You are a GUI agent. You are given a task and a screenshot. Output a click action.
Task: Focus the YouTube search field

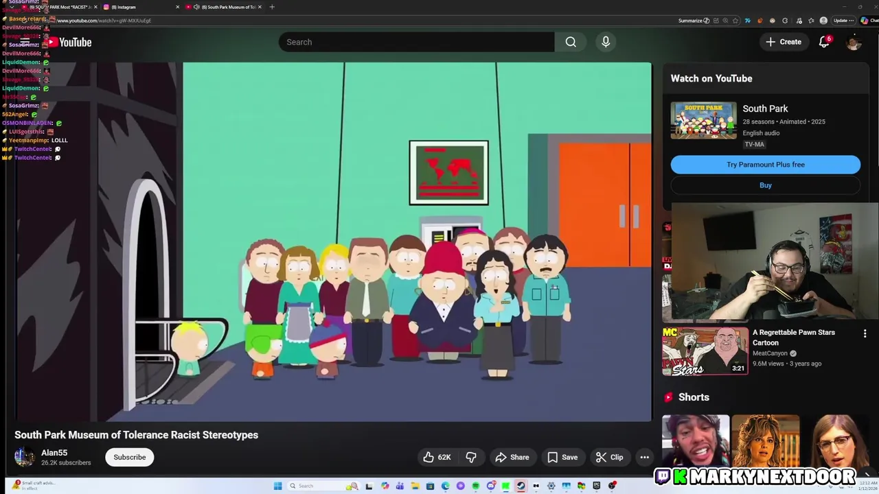416,42
